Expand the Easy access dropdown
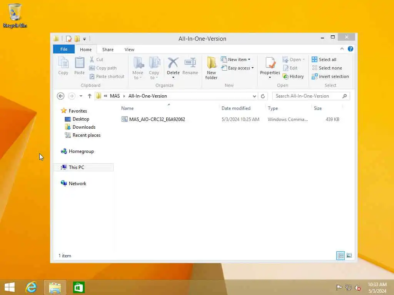The height and width of the screenshot is (295, 394). (252, 68)
